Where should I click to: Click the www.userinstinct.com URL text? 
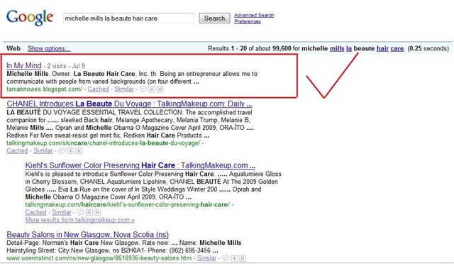99,258
